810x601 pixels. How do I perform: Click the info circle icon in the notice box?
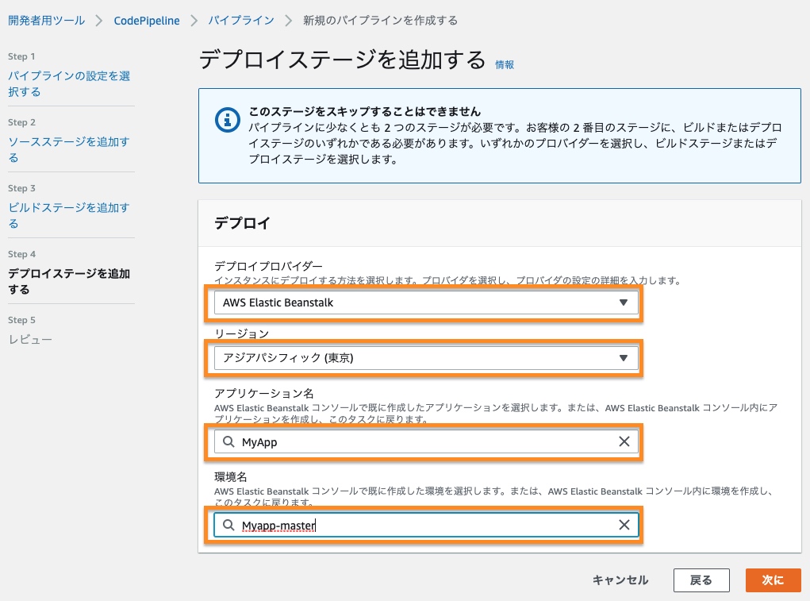tap(228, 120)
